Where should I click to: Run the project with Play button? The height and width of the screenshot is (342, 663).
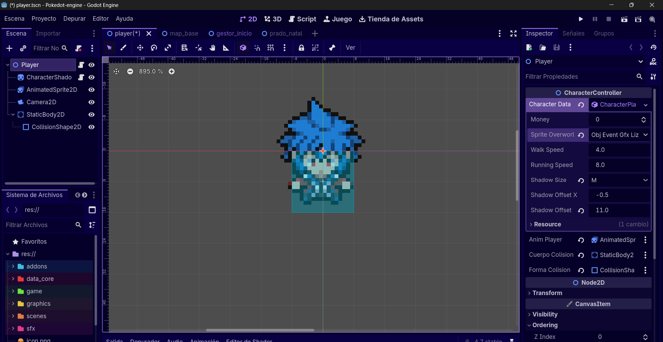(581, 19)
